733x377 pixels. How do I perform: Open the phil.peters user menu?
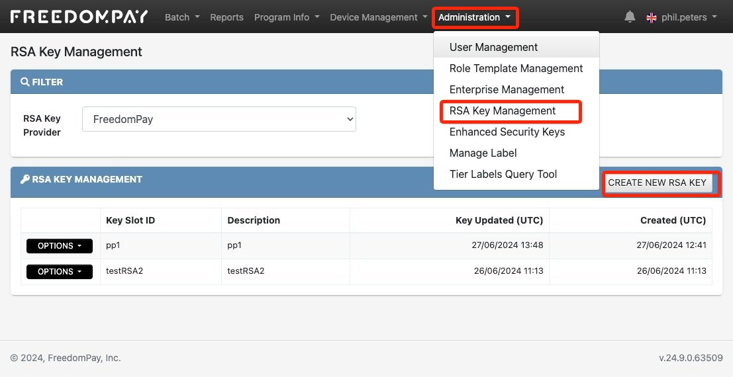pos(689,17)
